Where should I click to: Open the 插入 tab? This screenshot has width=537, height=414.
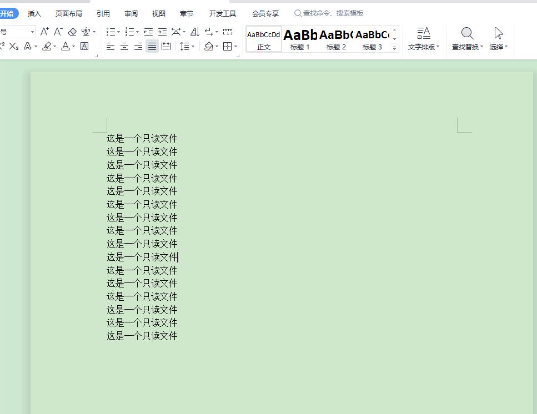click(x=34, y=14)
